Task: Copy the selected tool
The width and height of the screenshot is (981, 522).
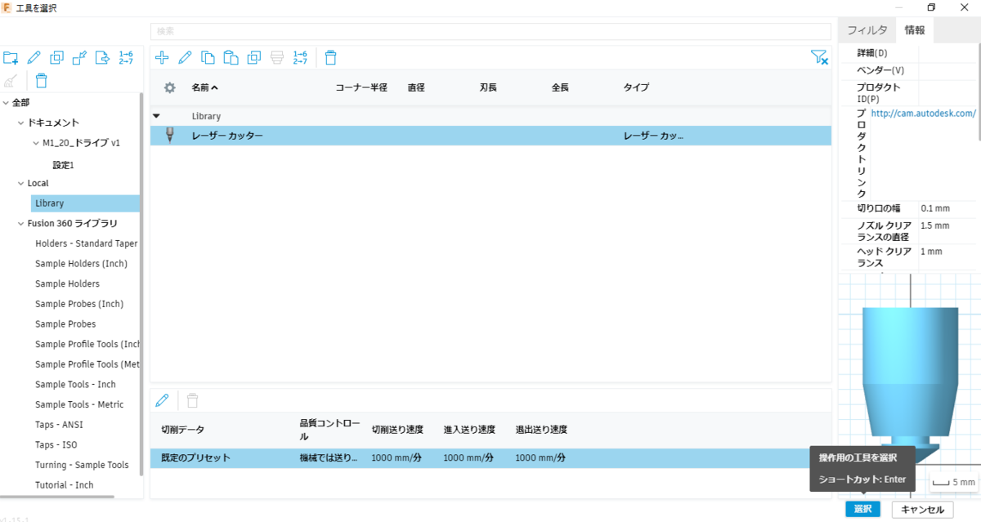Action: [208, 57]
